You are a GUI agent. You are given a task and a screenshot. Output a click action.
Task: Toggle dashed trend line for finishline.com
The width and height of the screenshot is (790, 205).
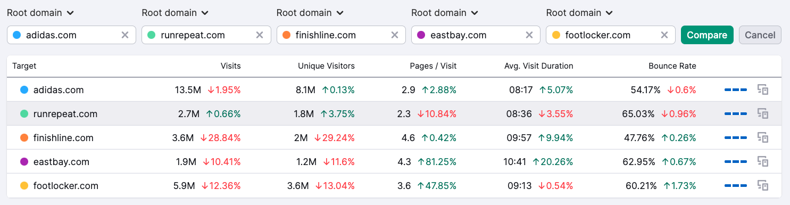736,138
